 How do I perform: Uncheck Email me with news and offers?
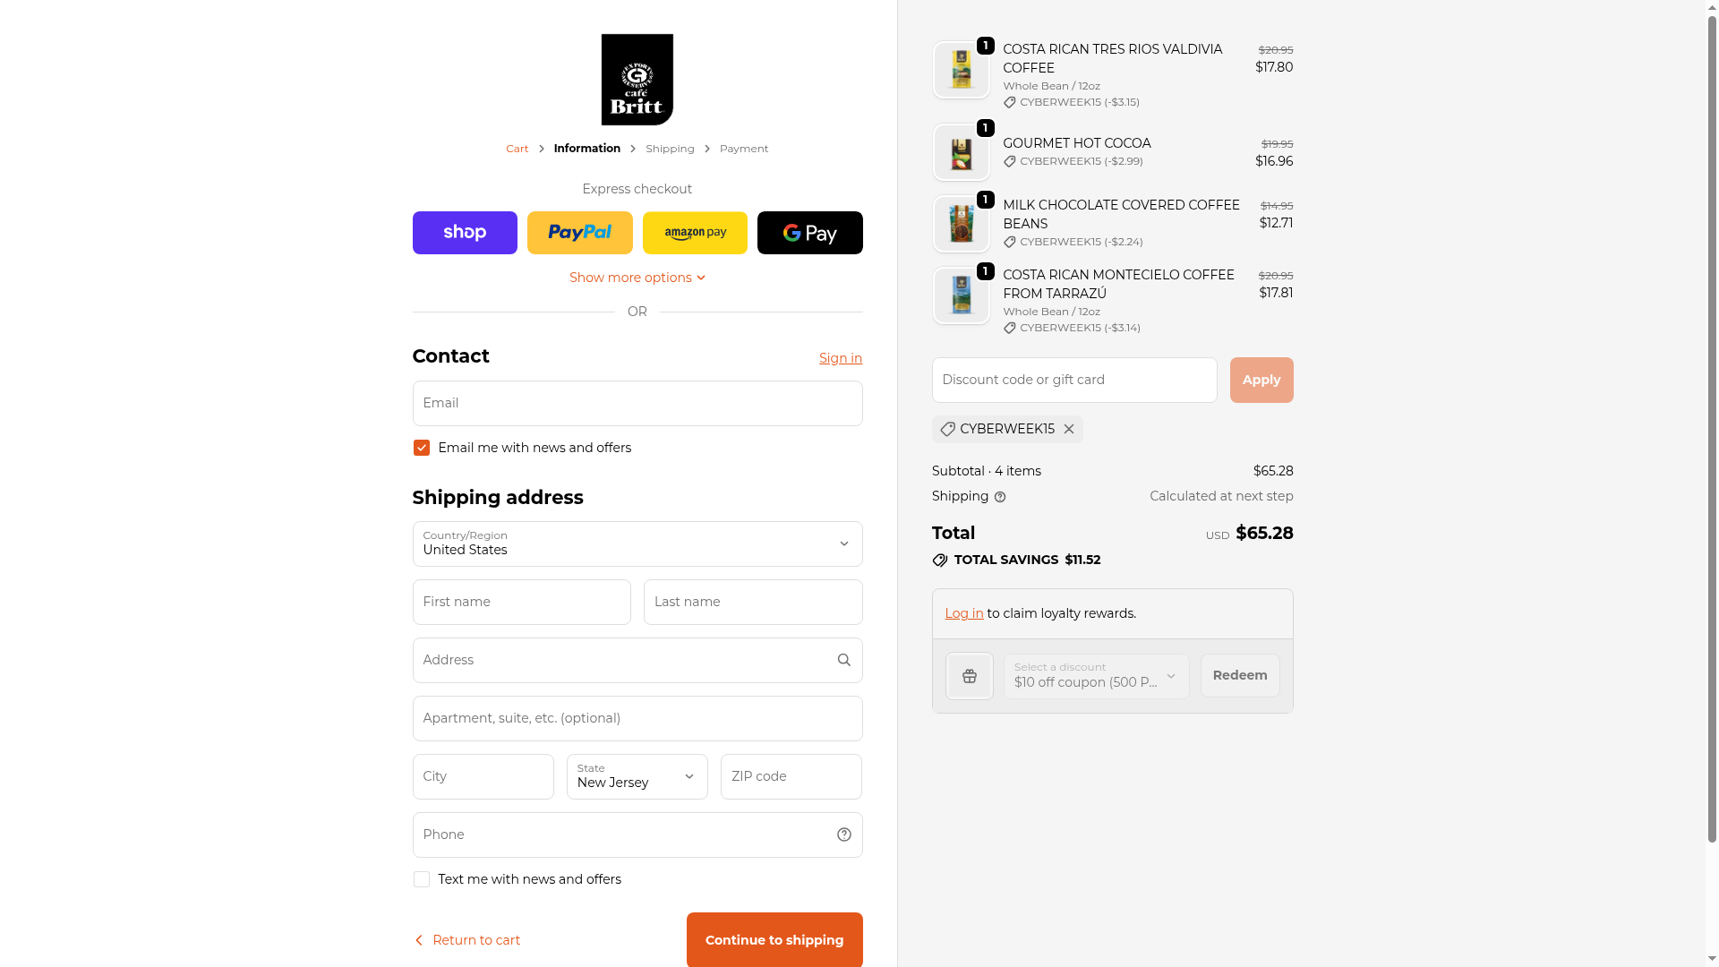[422, 448]
